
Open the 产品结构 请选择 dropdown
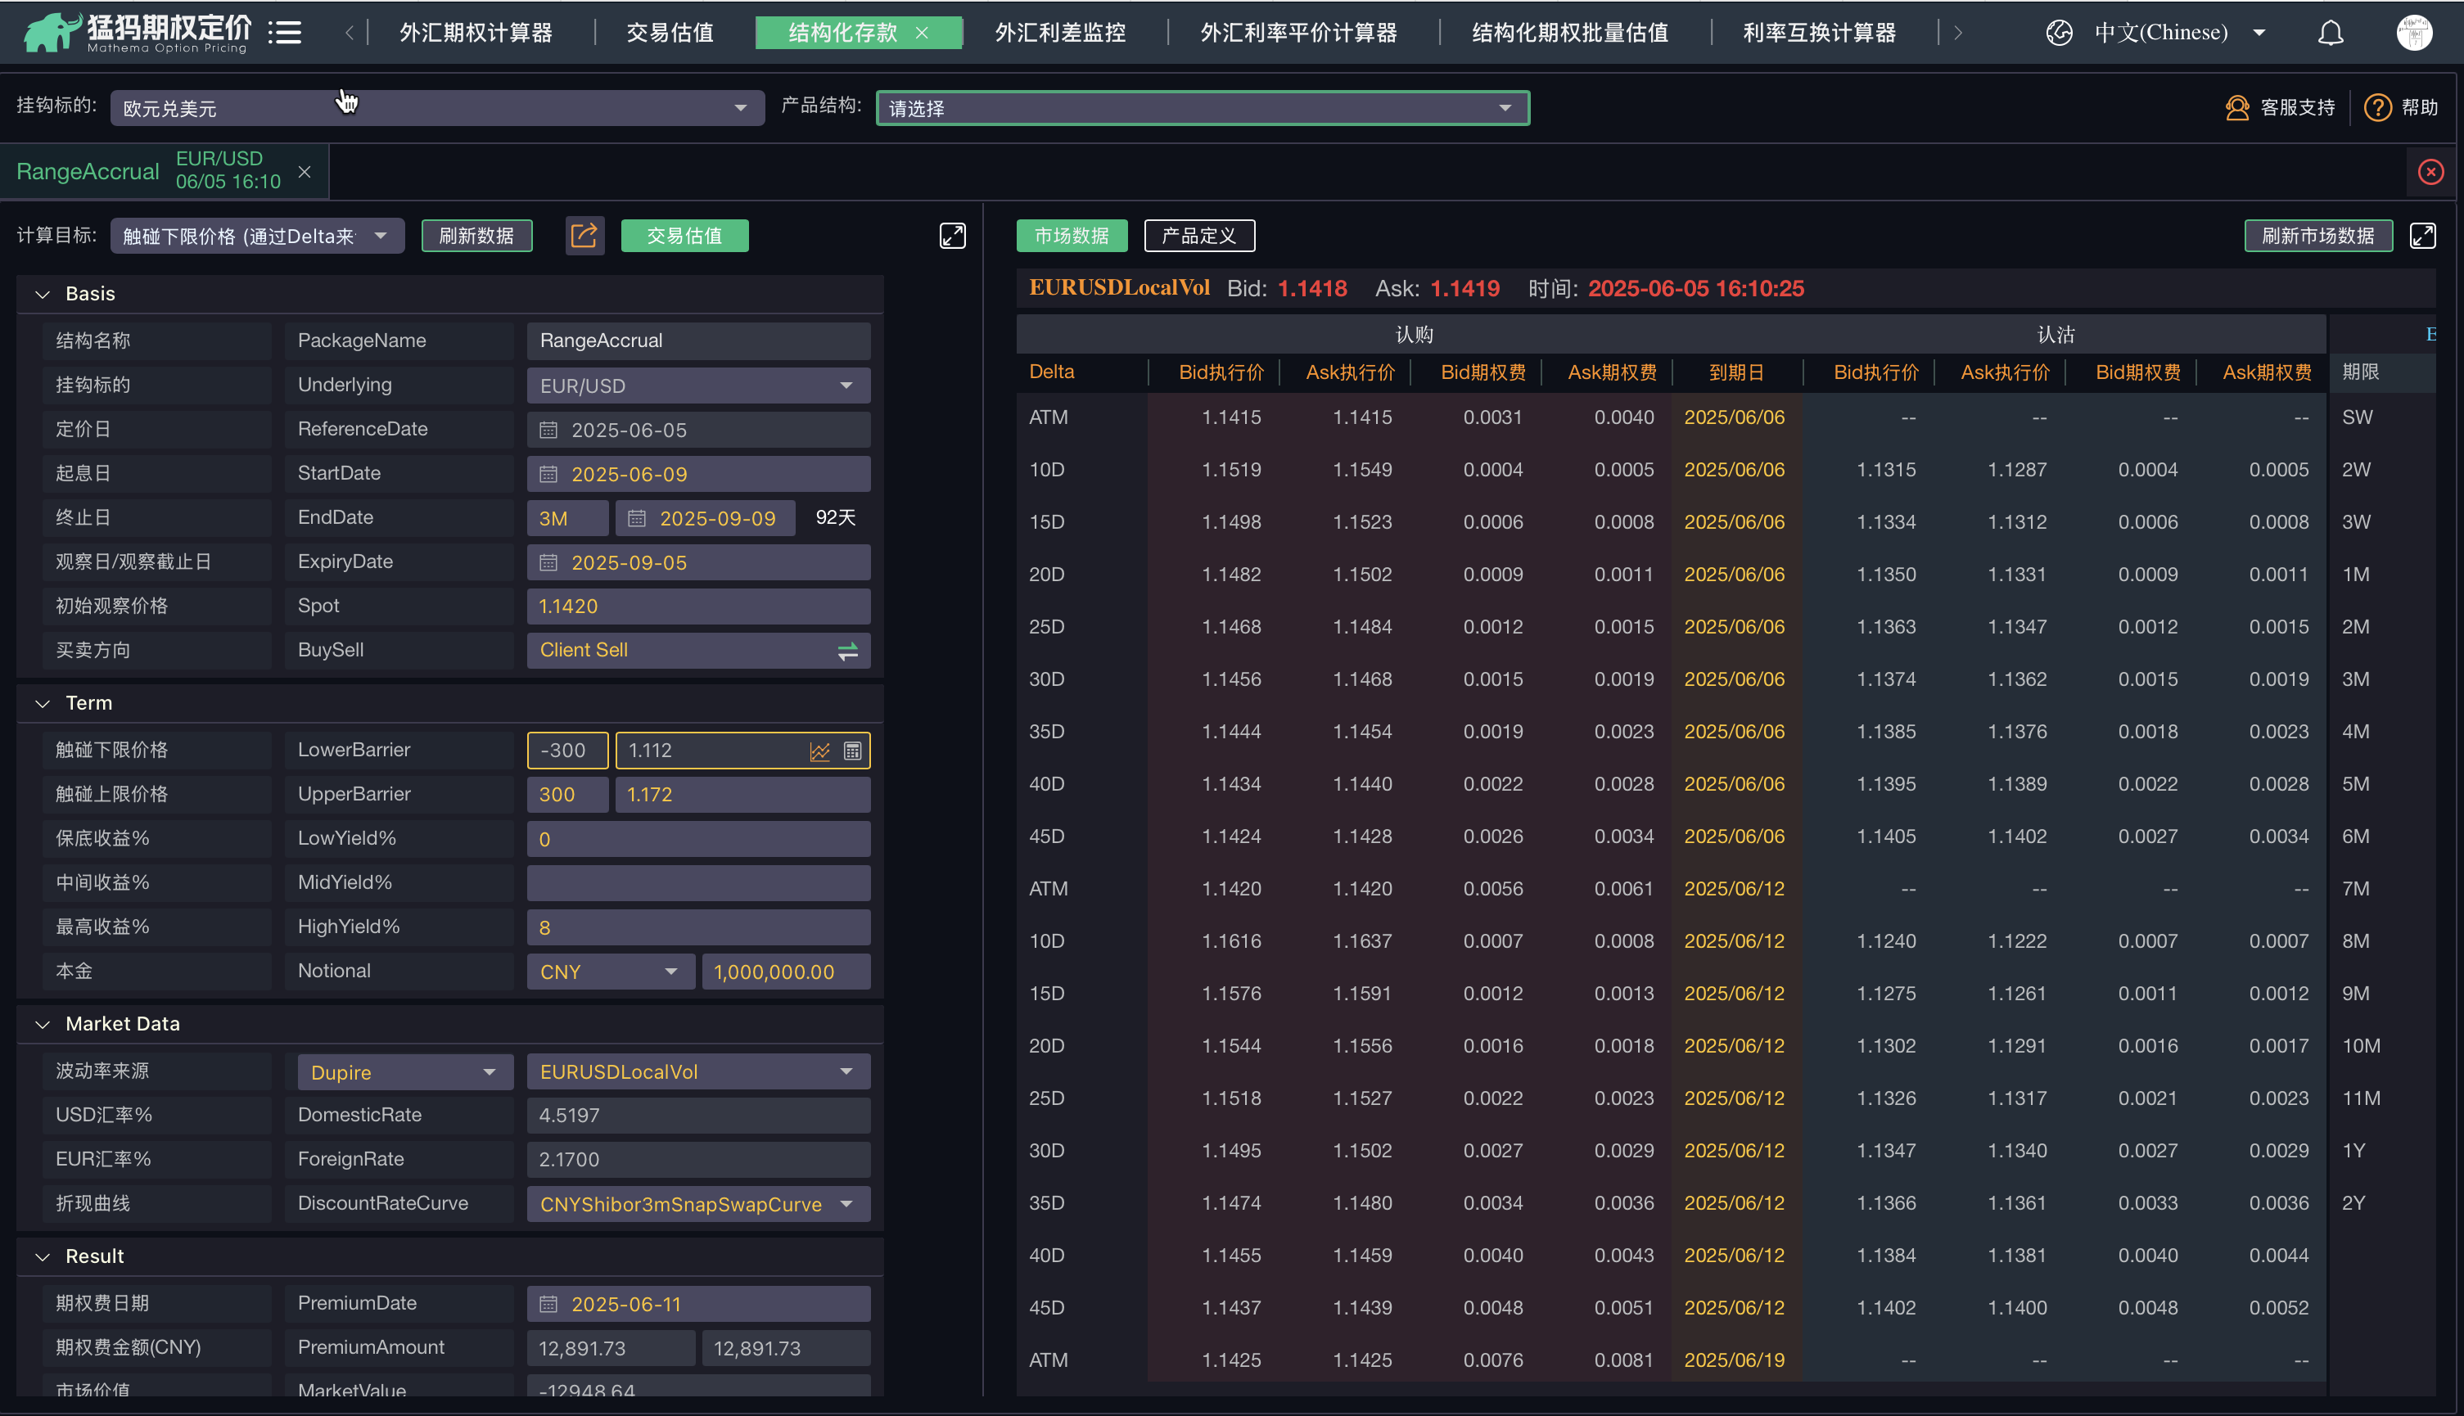click(1202, 108)
